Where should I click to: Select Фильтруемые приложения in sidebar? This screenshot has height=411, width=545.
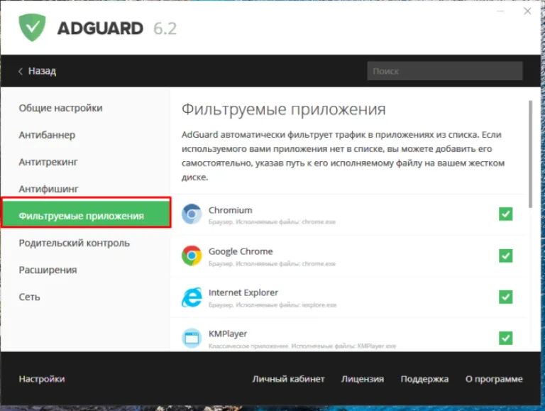click(86, 212)
